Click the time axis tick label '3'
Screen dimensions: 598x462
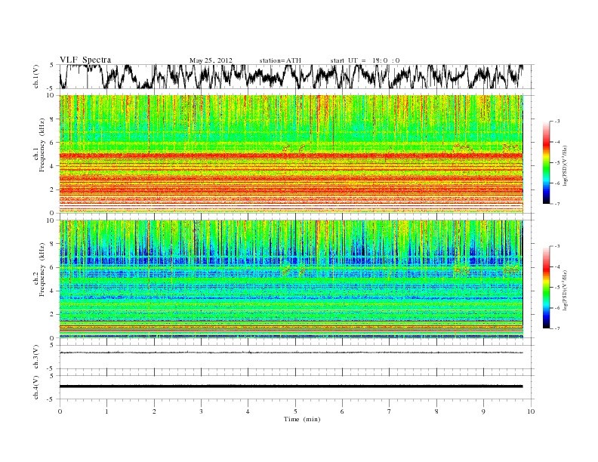click(x=201, y=411)
